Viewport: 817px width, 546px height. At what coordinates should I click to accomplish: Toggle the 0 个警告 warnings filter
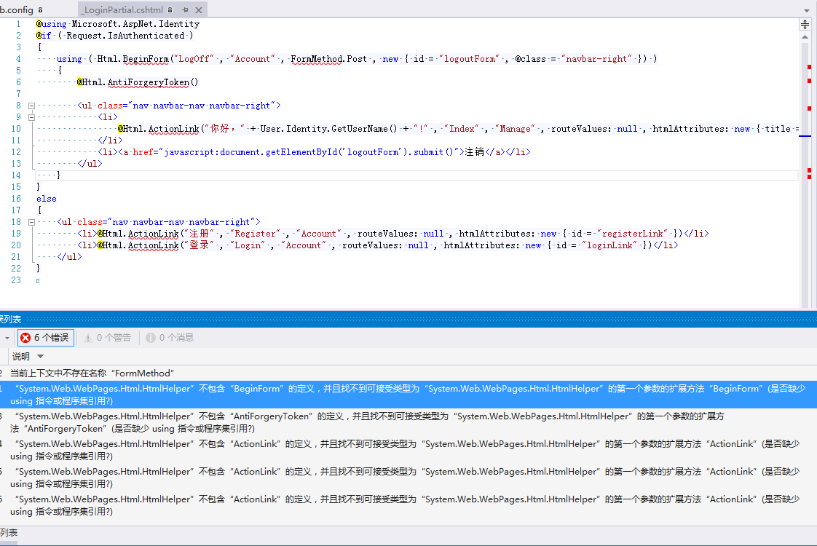point(107,338)
